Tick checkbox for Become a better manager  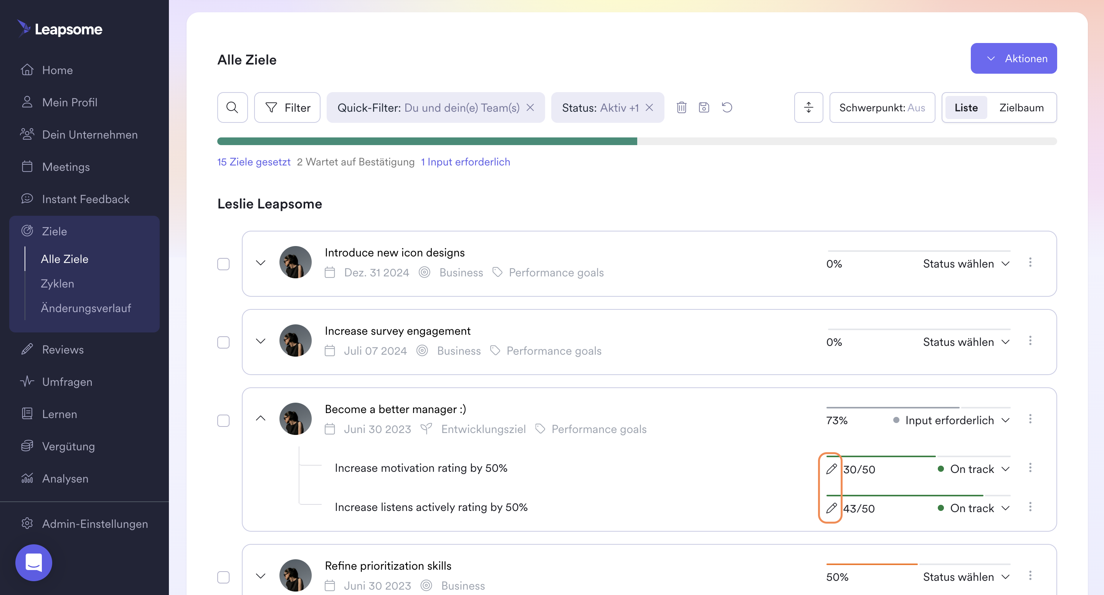coord(223,421)
